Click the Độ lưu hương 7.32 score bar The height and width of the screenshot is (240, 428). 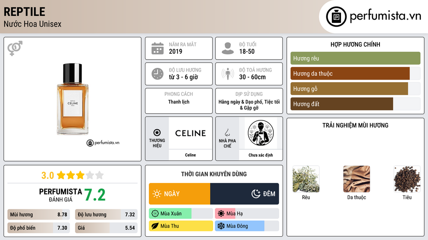pos(106,215)
